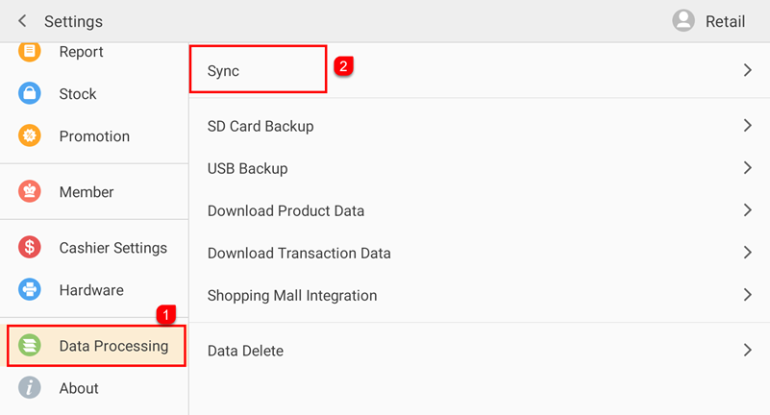Click the Retail user profile icon
Screen dimensions: 770x415
coord(683,20)
